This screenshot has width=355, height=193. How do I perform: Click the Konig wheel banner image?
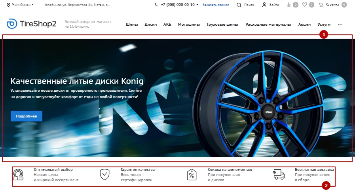pos(258,104)
